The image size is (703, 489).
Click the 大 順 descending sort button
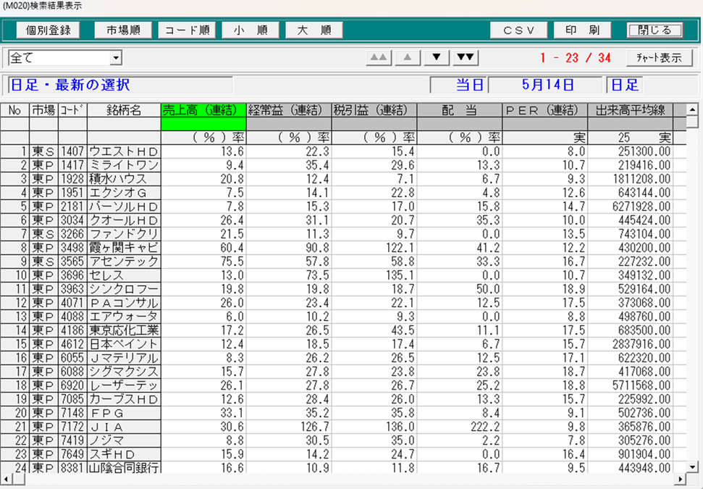(x=314, y=30)
